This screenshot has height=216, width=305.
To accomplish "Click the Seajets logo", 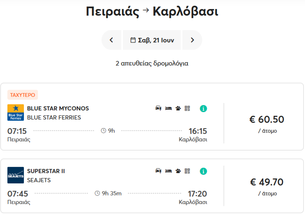I will 16,175.
